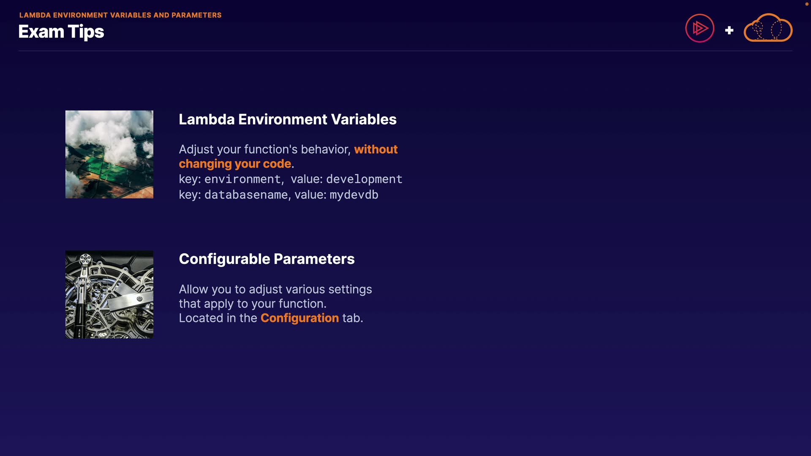The height and width of the screenshot is (456, 811).
Task: Click "Adjust your function's behavior" text
Action: point(264,149)
